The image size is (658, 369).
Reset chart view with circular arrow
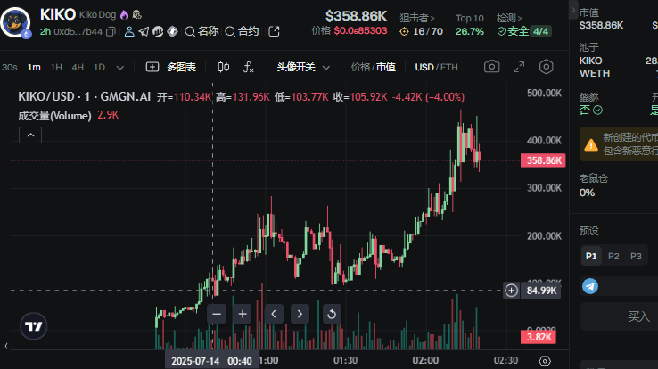[332, 314]
